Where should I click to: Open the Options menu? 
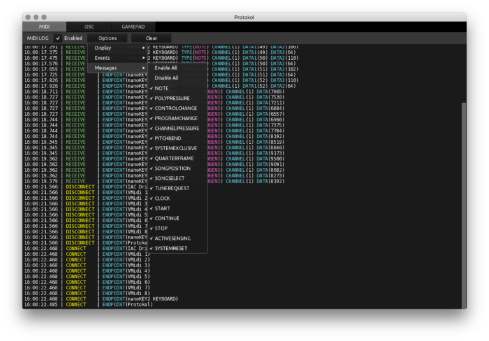pos(107,38)
